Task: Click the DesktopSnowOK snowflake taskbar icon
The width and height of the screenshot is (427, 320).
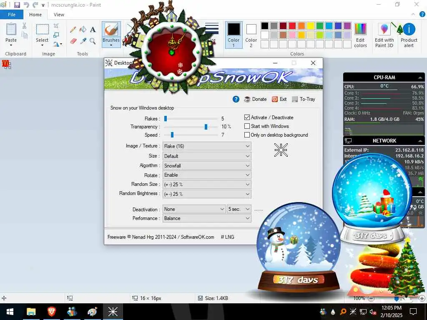Action: (113, 312)
